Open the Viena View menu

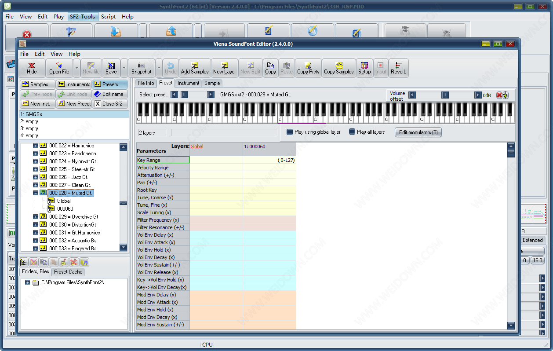point(56,54)
